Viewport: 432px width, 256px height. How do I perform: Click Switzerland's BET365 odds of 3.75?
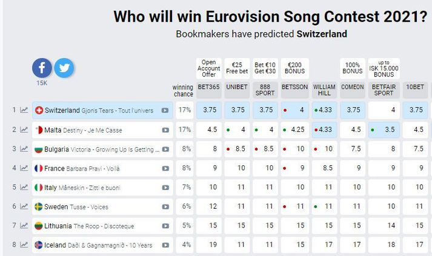(209, 110)
